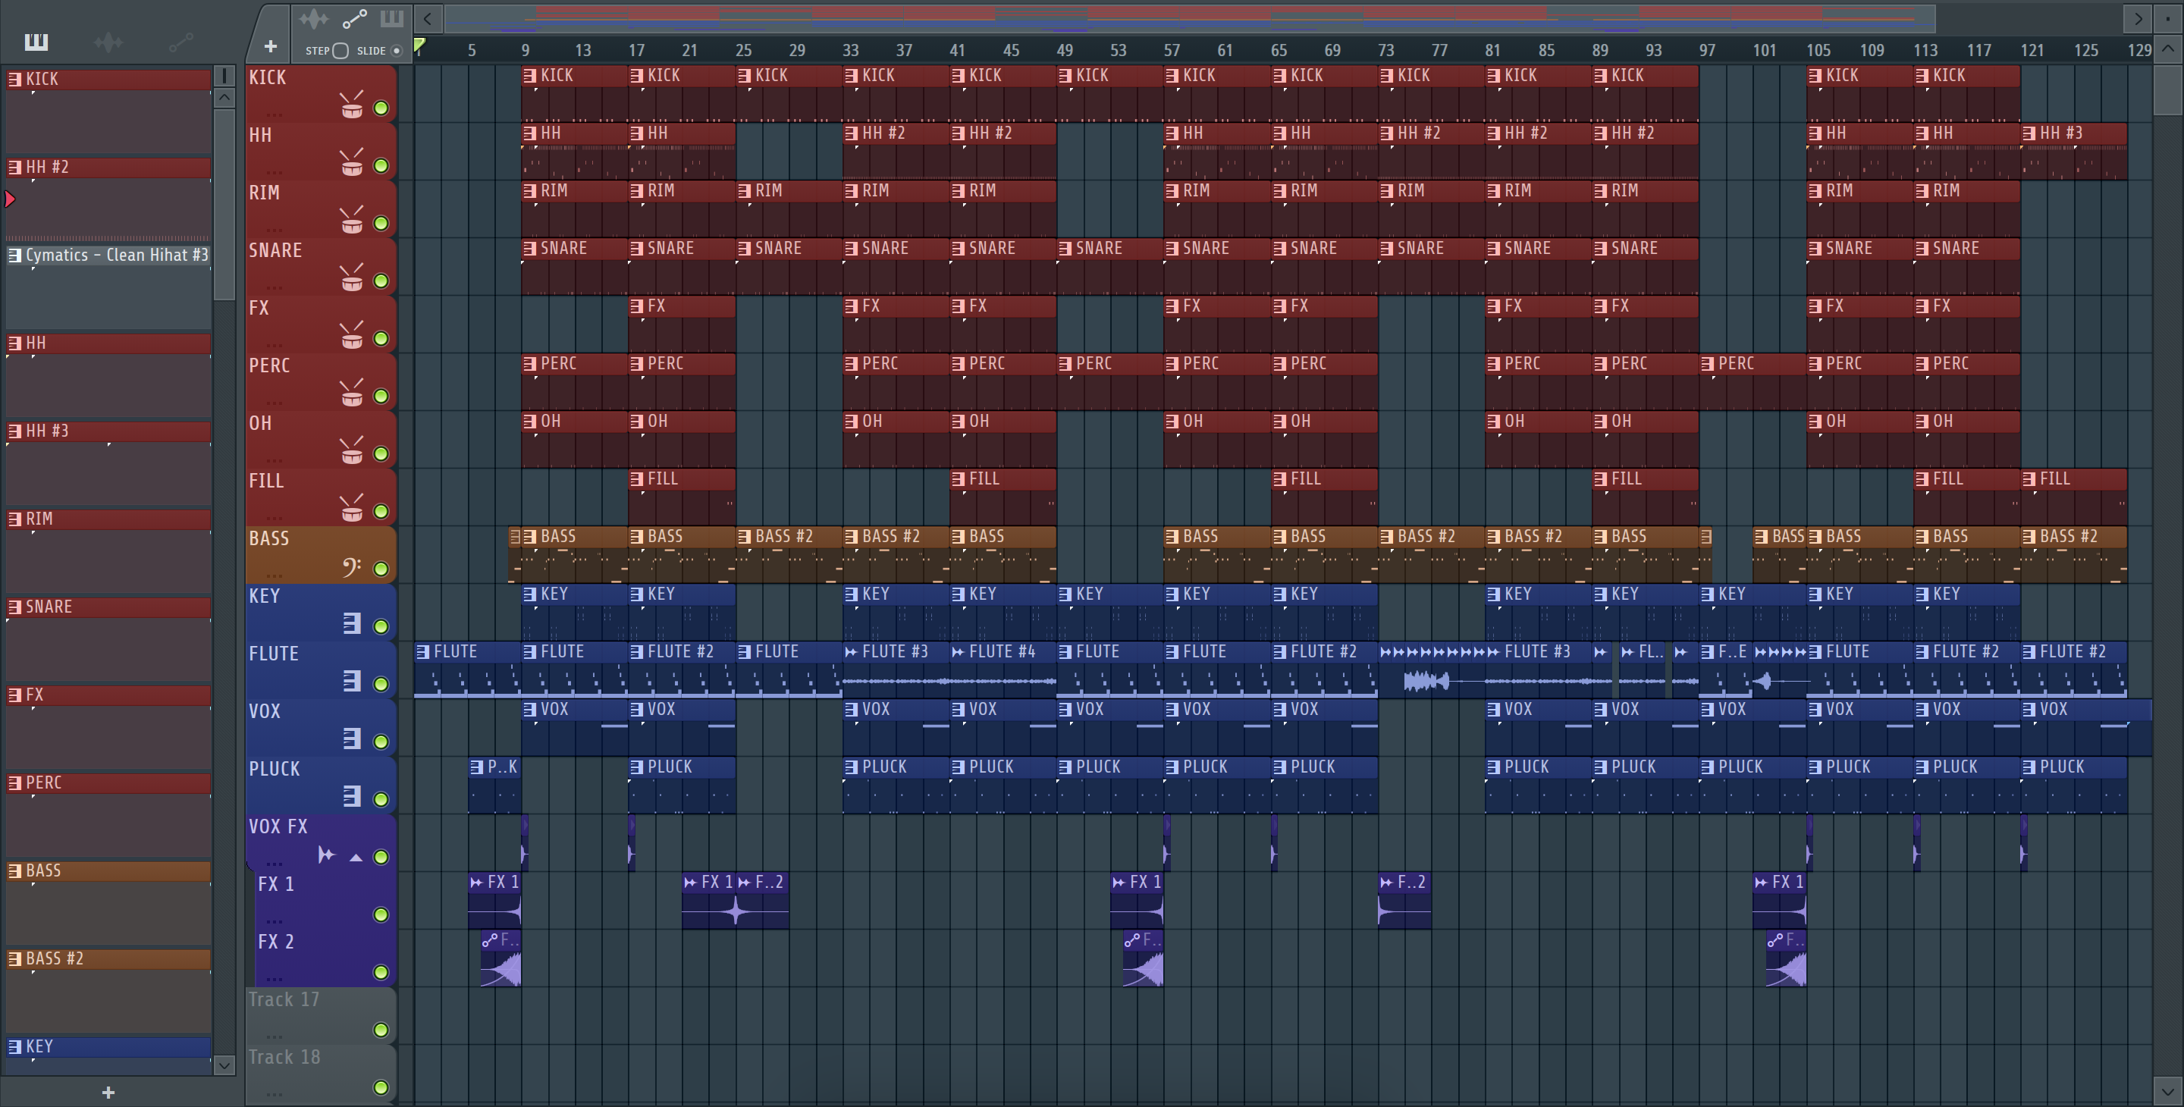This screenshot has width=2184, height=1107.
Task: Click the audio waveform icon on VOX FX track
Action: (x=326, y=855)
